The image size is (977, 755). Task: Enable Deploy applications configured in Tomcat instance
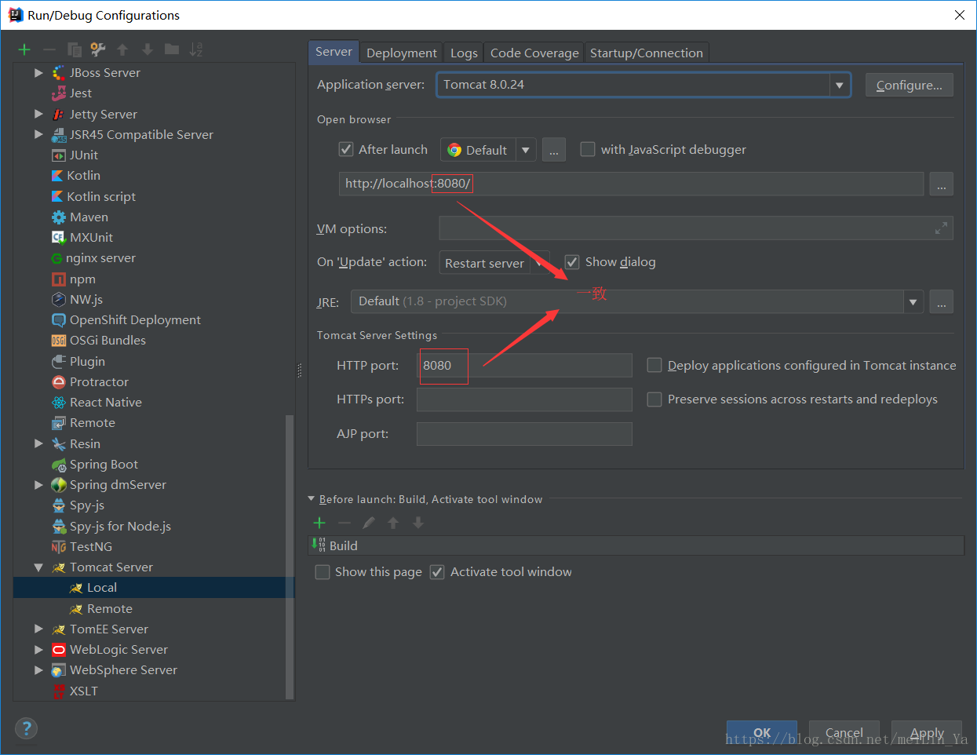coord(654,365)
